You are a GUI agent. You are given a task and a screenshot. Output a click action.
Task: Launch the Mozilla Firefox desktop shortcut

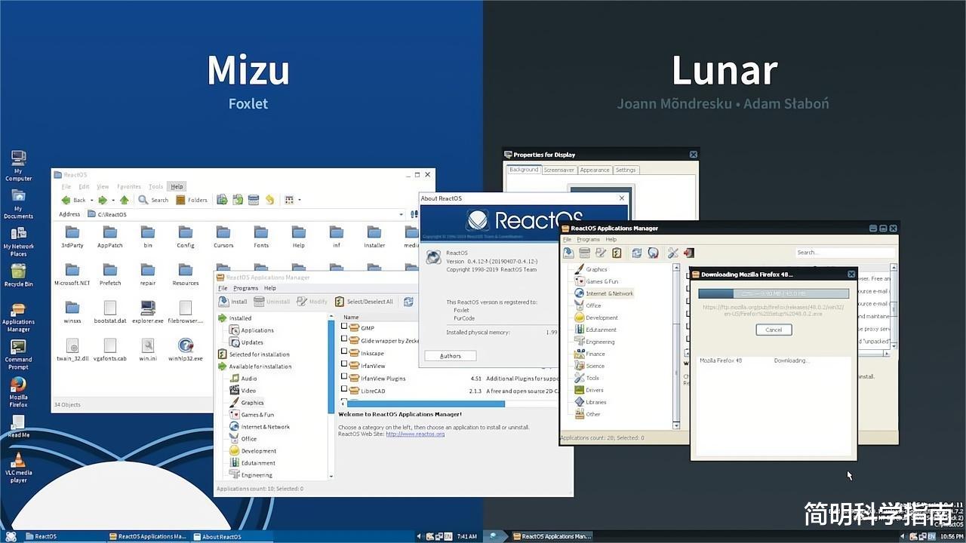pyautogui.click(x=18, y=392)
